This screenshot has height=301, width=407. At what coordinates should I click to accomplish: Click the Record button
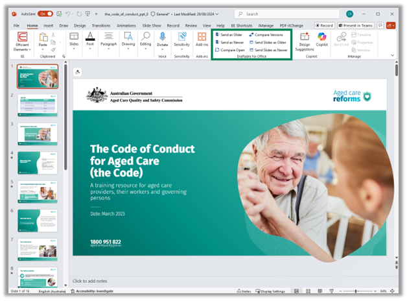coord(324,25)
